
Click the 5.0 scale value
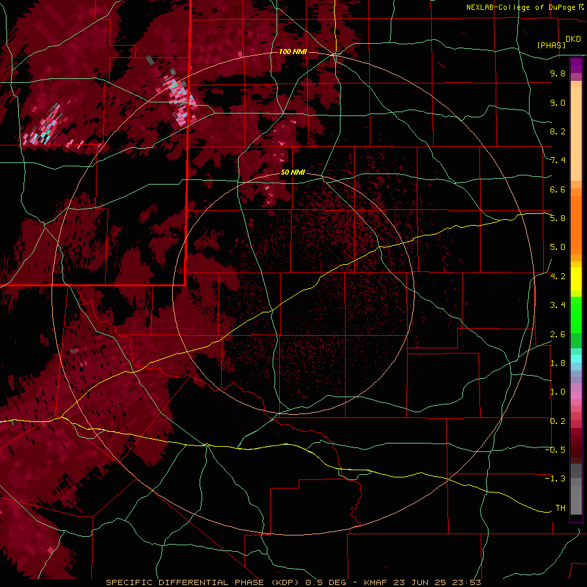[558, 247]
